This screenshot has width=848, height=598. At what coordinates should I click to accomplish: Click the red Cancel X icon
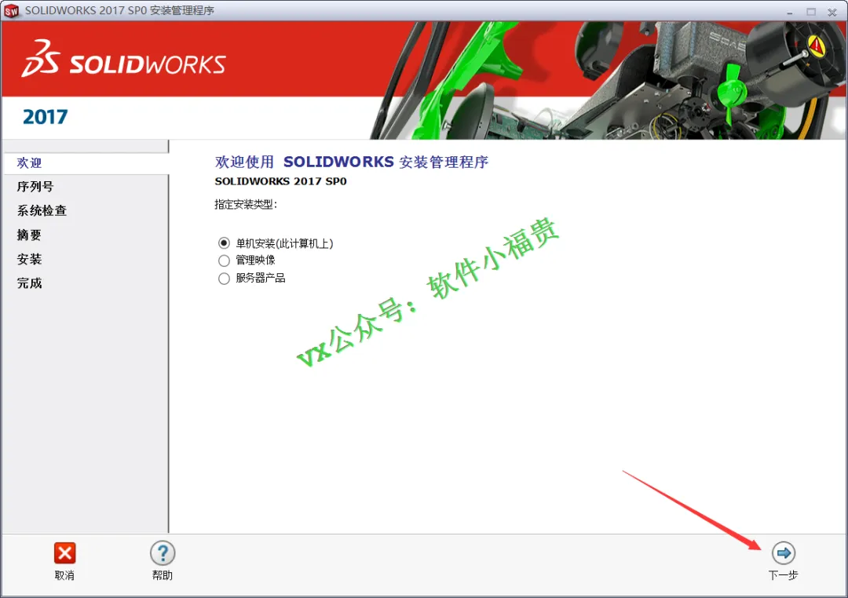coord(65,553)
